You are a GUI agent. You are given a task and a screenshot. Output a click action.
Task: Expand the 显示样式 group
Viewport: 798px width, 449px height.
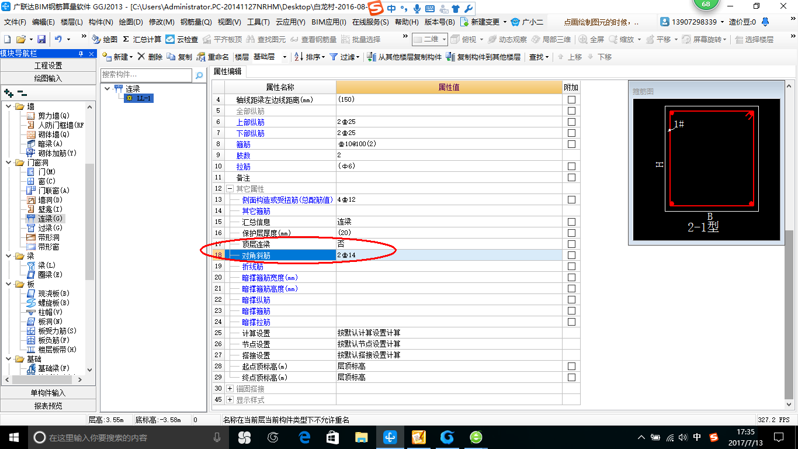[230, 400]
